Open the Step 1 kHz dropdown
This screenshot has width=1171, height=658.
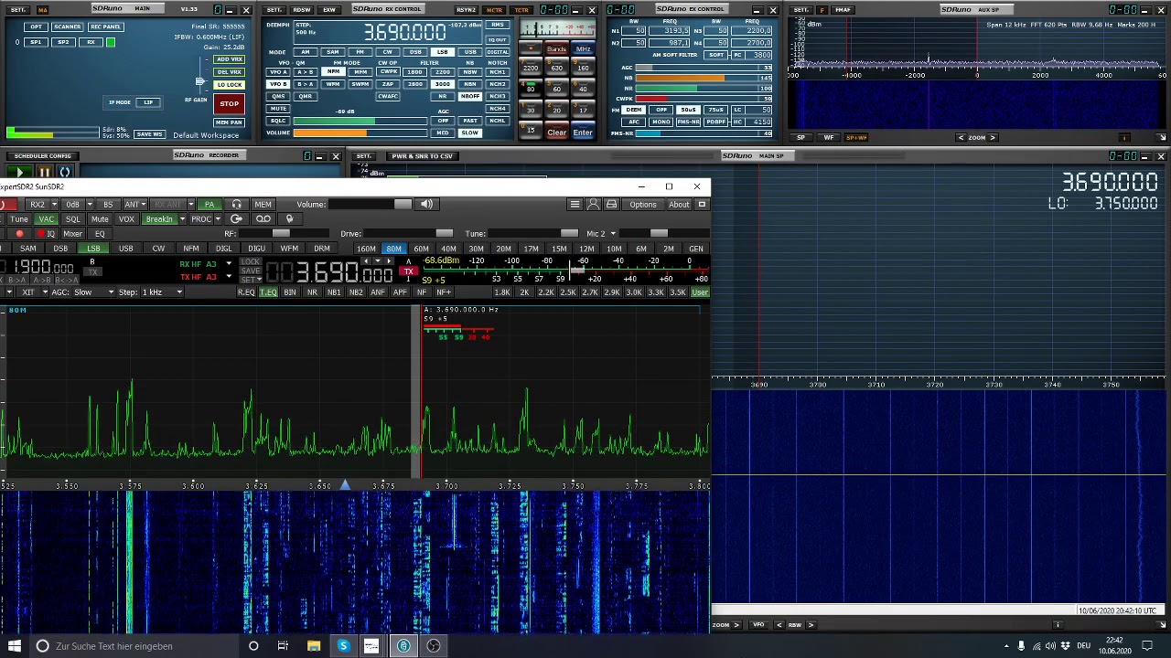pyautogui.click(x=162, y=292)
